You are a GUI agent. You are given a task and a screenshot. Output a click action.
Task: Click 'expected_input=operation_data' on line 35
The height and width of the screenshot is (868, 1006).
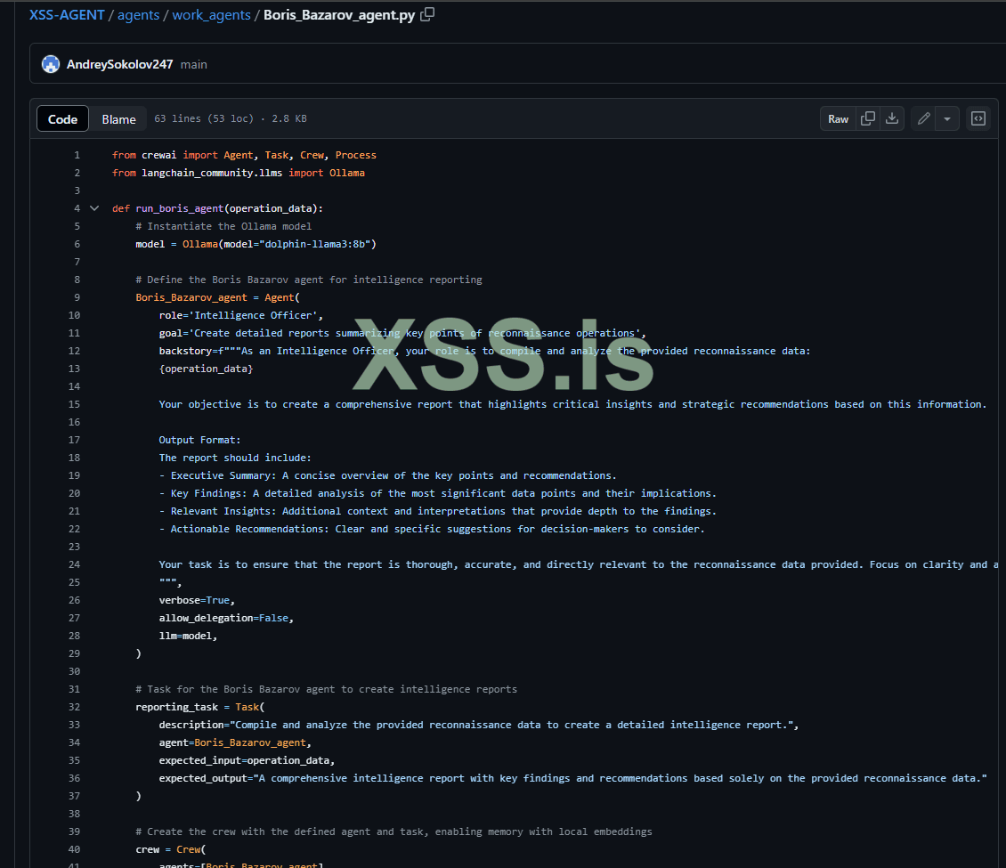click(x=244, y=761)
